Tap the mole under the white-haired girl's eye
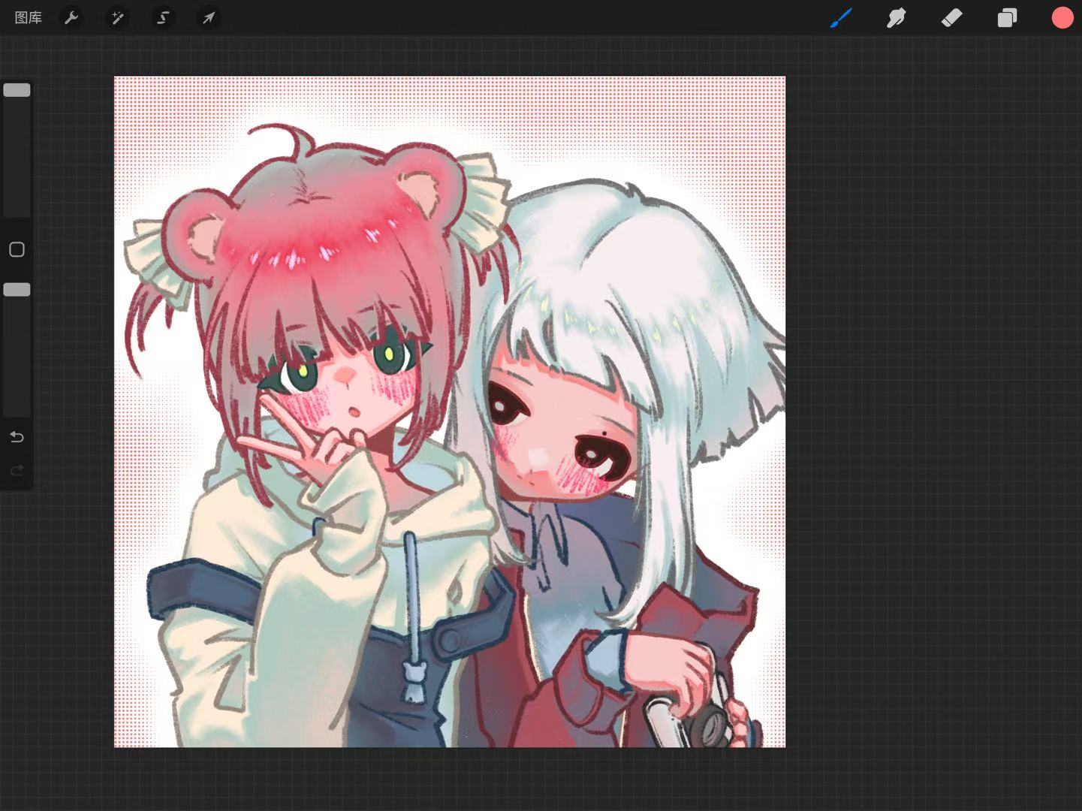The height and width of the screenshot is (811, 1082). click(x=605, y=433)
